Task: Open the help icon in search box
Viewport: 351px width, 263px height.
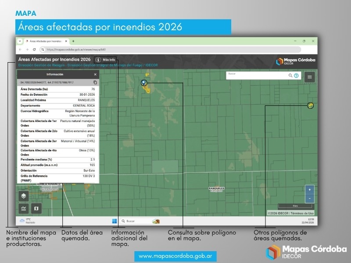Action: tap(296, 75)
